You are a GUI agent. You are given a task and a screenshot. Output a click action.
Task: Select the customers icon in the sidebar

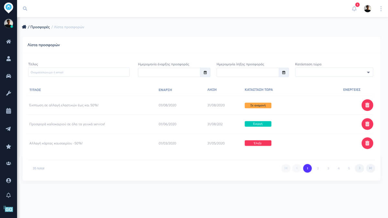9,59
